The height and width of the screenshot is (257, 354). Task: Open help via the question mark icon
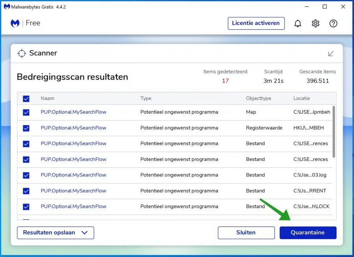point(333,23)
